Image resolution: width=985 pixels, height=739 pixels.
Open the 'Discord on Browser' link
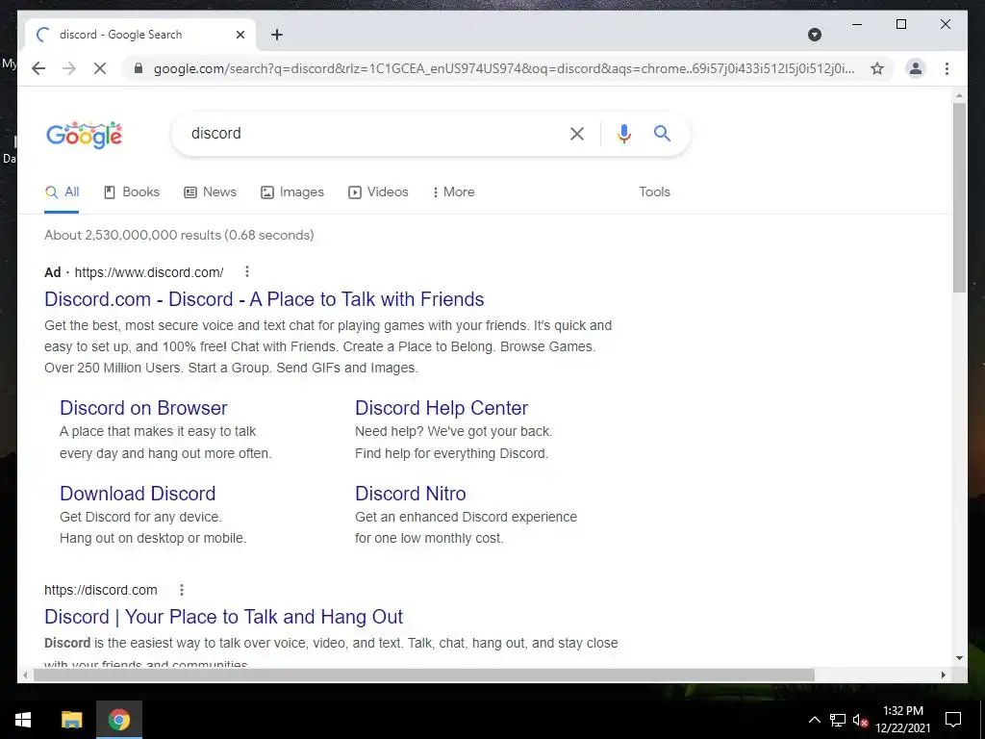pos(143,408)
